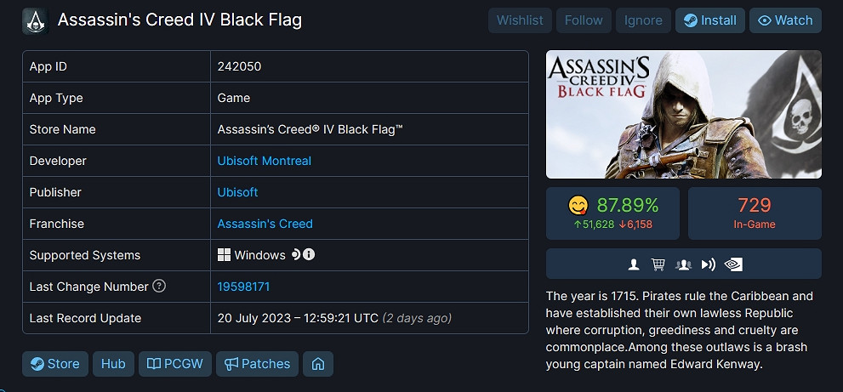Open the Ubisoft Montreal developer link
Viewport: 843px width, 392px height.
pos(265,161)
